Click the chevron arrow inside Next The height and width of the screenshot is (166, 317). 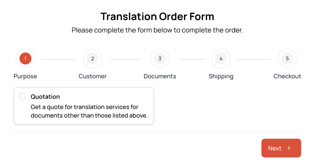pyautogui.click(x=289, y=148)
